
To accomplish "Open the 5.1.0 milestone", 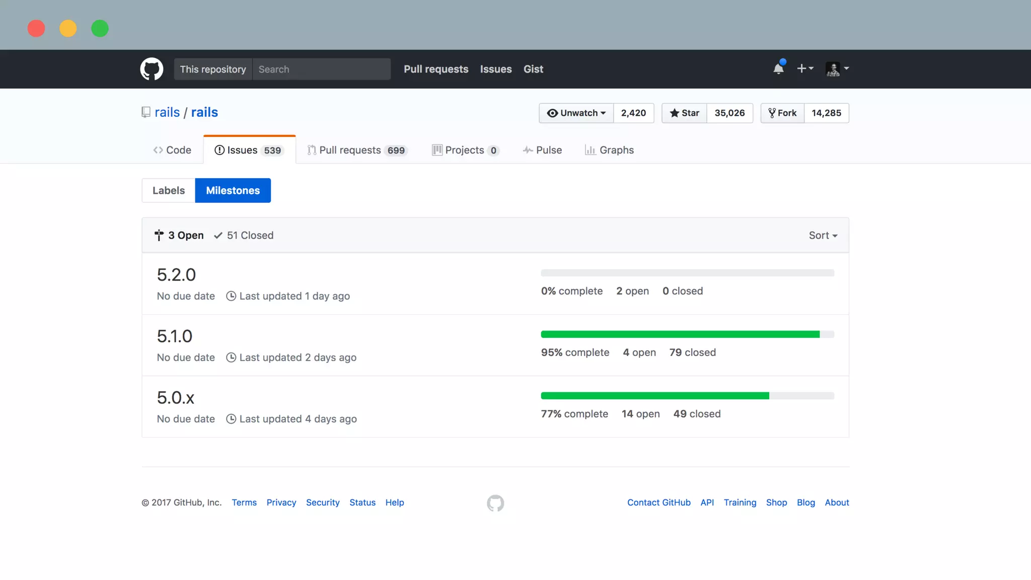I will tap(175, 336).
